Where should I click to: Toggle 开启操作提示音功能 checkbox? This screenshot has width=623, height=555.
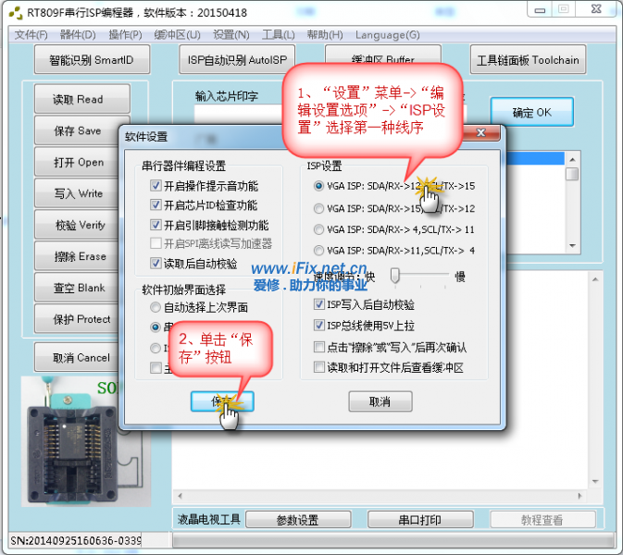(x=156, y=186)
